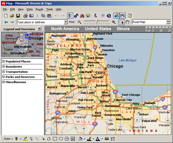Click the Data Mapping Wizard icon

click(x=96, y=16)
